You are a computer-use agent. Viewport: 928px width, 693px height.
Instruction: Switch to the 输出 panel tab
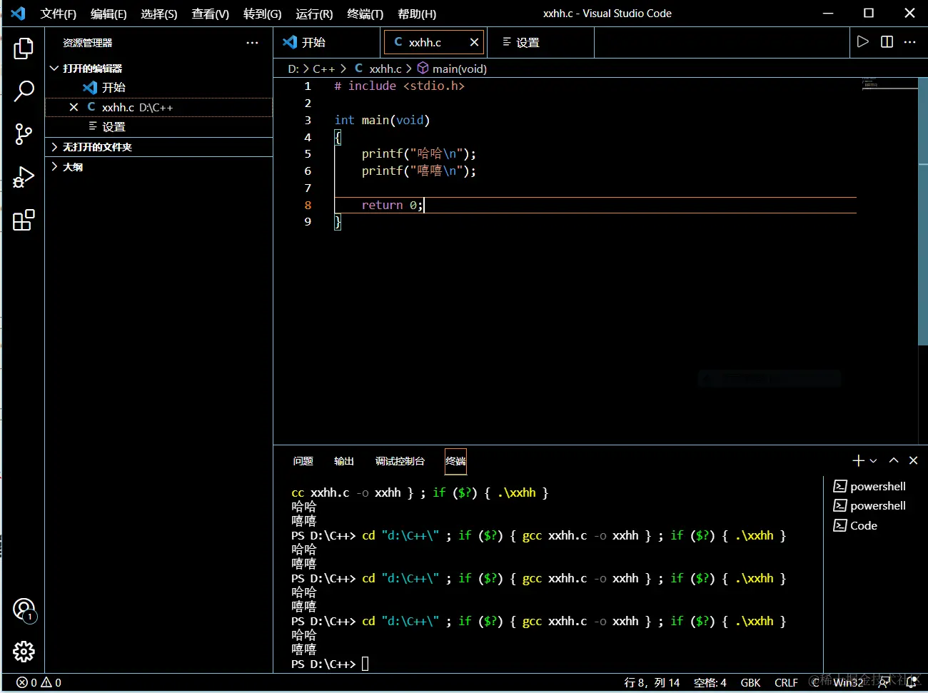click(344, 461)
